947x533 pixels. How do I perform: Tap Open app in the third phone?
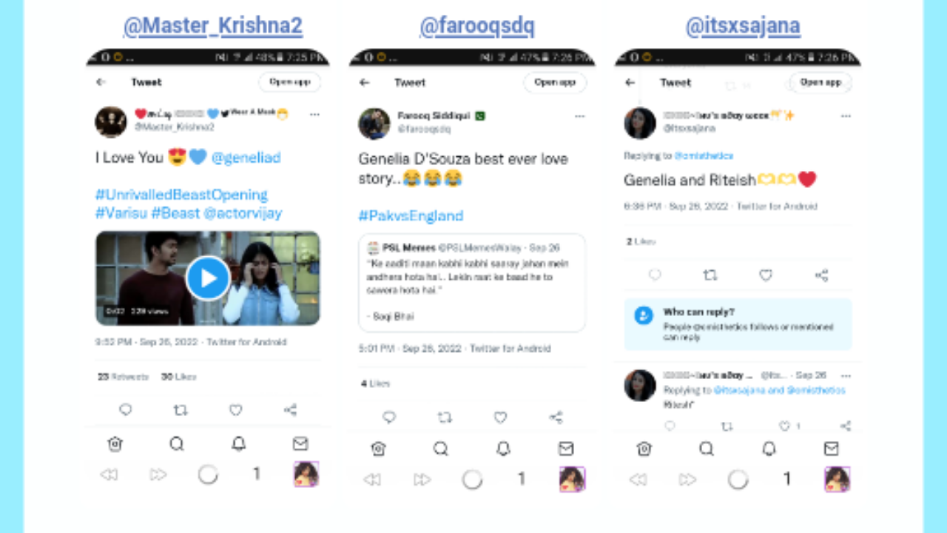820,82
